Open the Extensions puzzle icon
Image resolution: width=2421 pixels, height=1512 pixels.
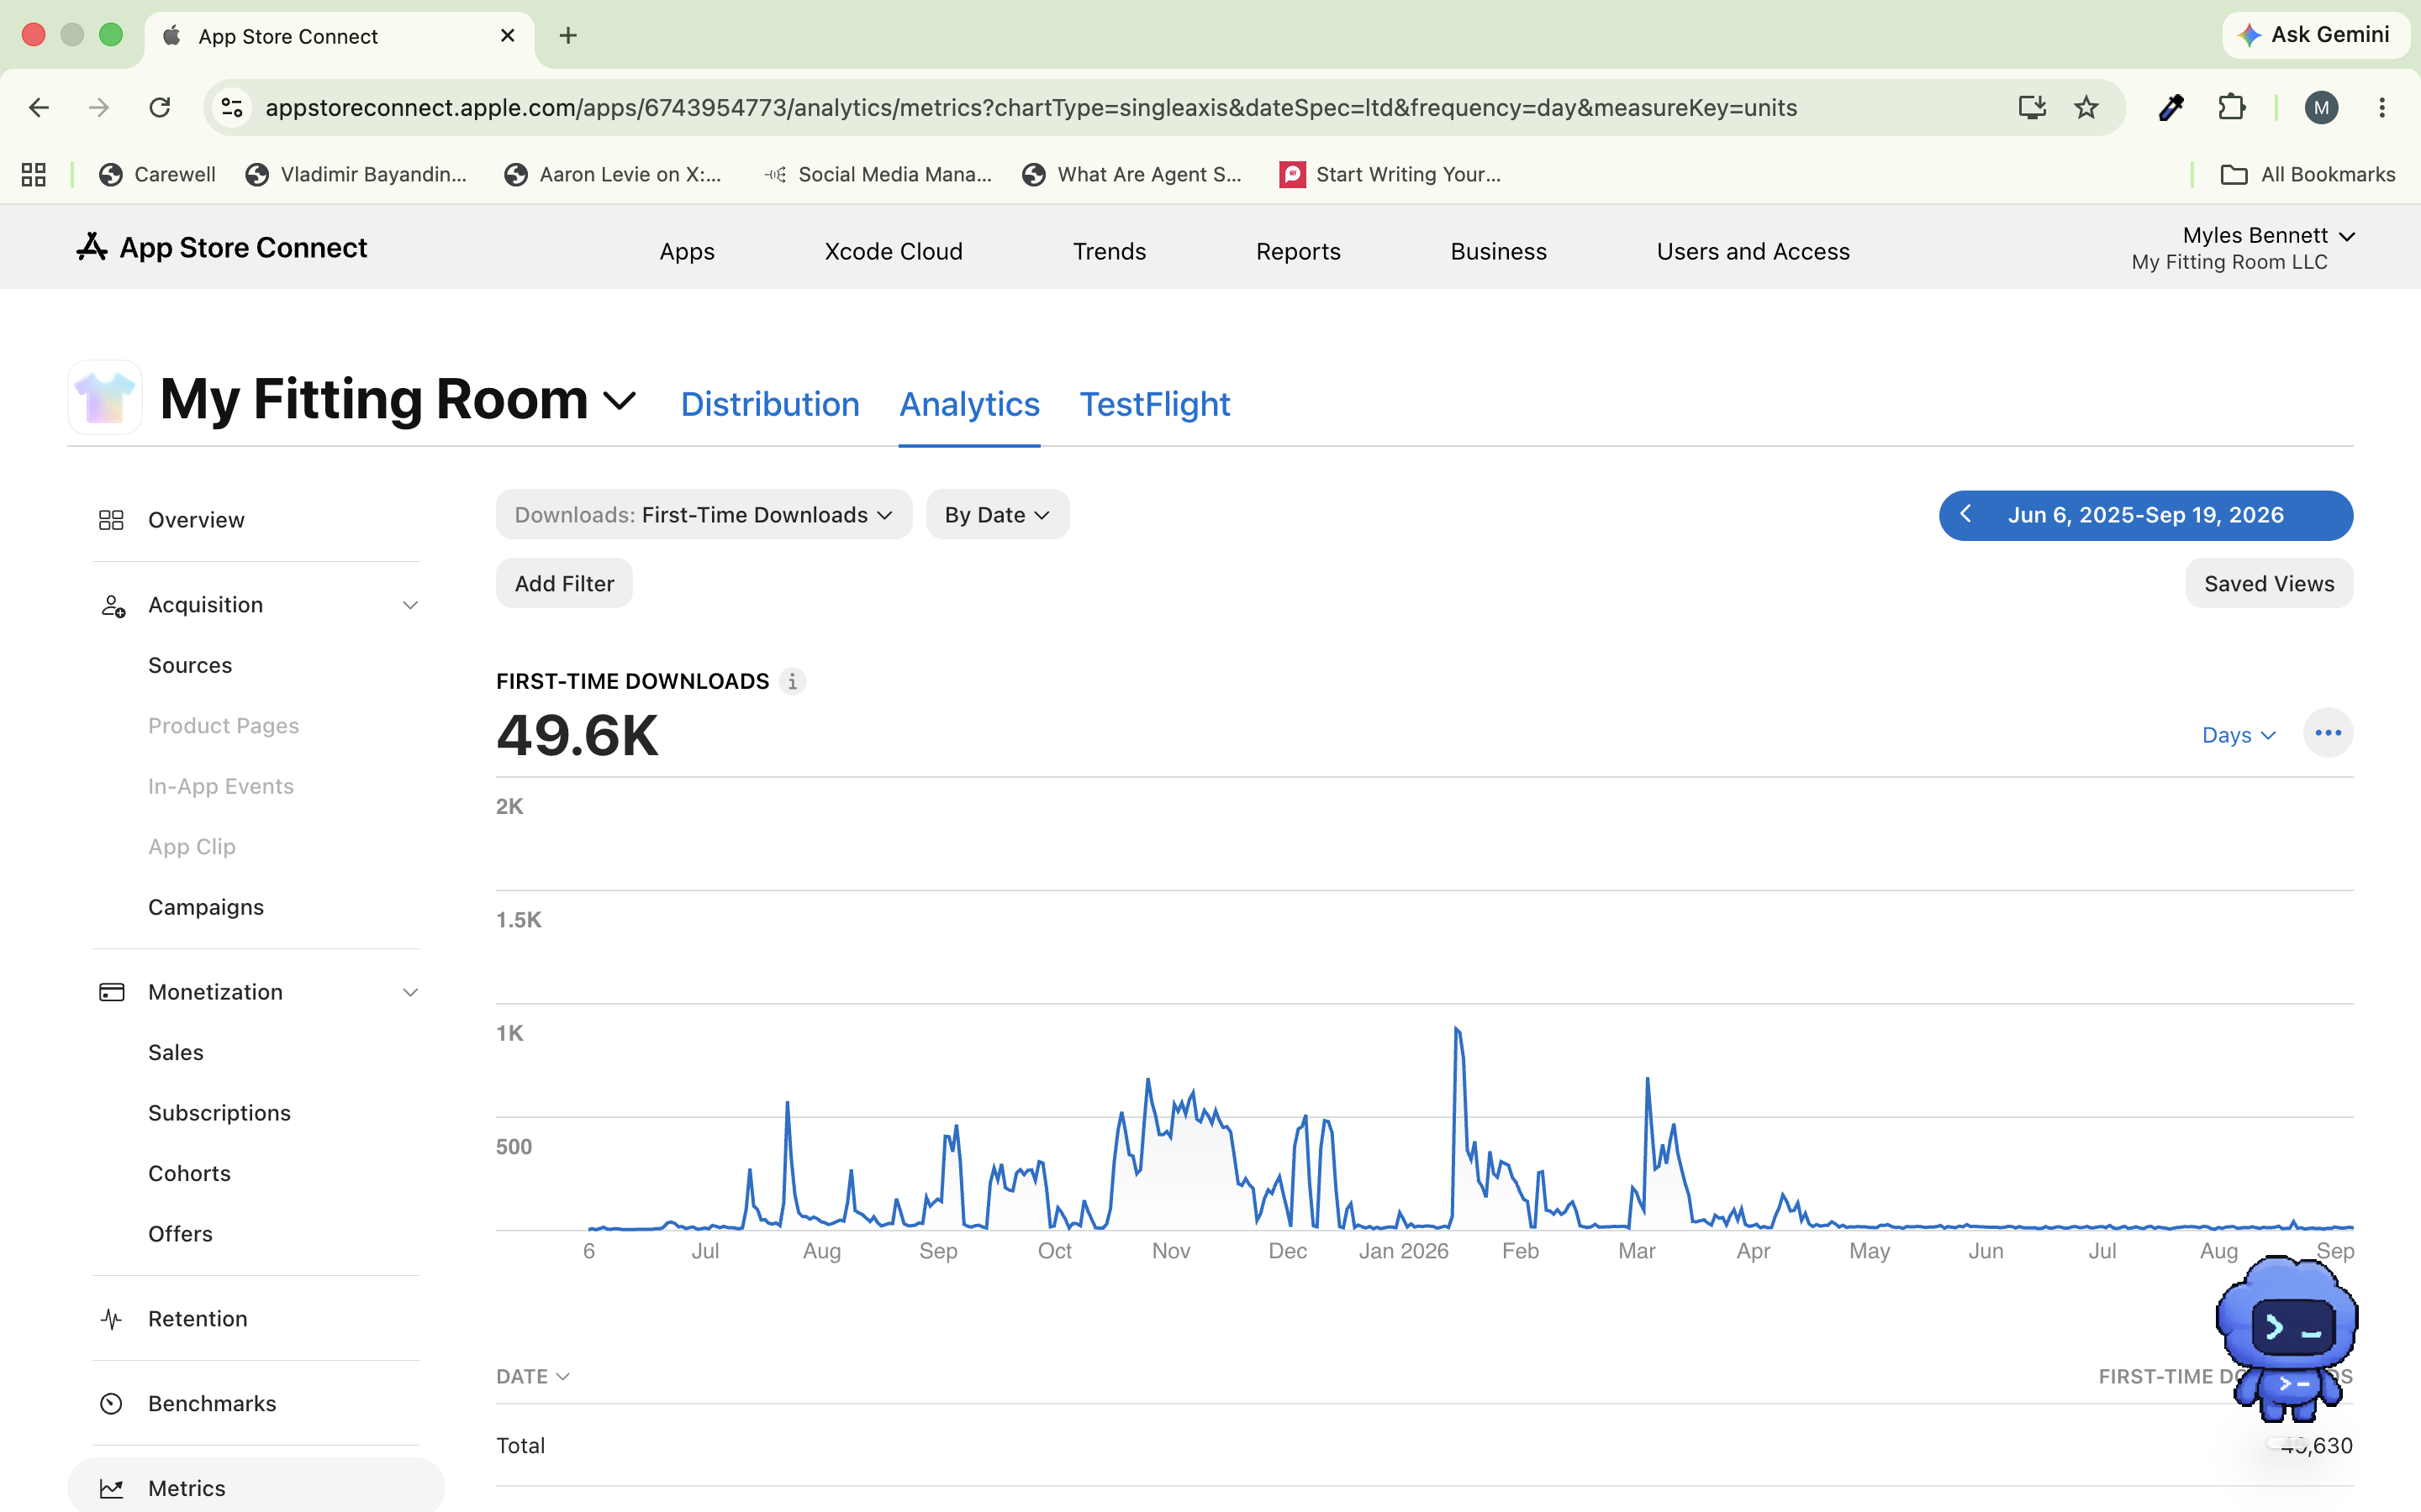pos(2232,108)
